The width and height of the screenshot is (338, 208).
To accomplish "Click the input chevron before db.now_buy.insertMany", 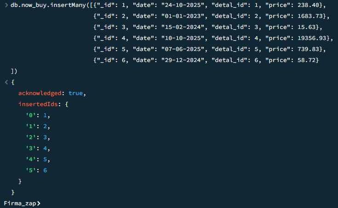I will click(x=6, y=5).
